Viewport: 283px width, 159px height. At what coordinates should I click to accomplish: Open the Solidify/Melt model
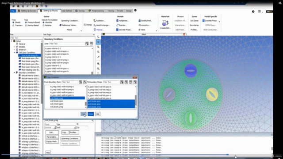tap(145, 21)
